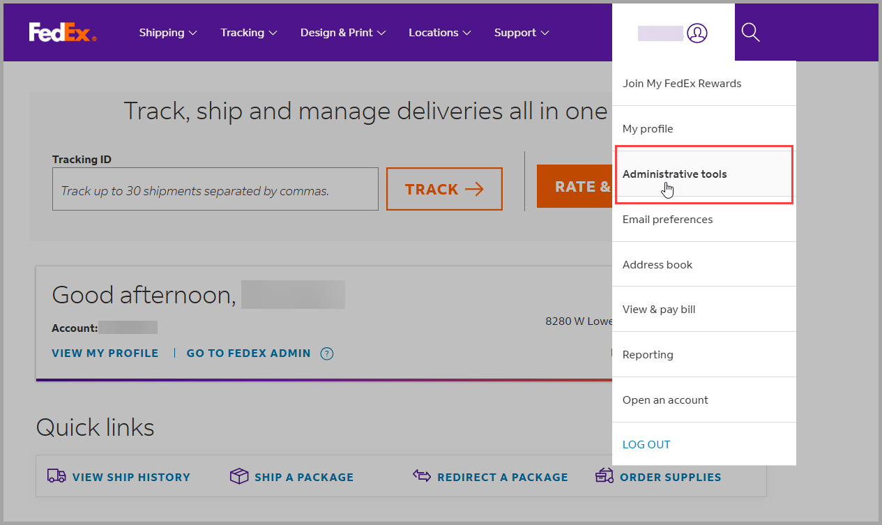Expand the Design & Print menu
Screen dimensions: 882x525
pyautogui.click(x=343, y=33)
